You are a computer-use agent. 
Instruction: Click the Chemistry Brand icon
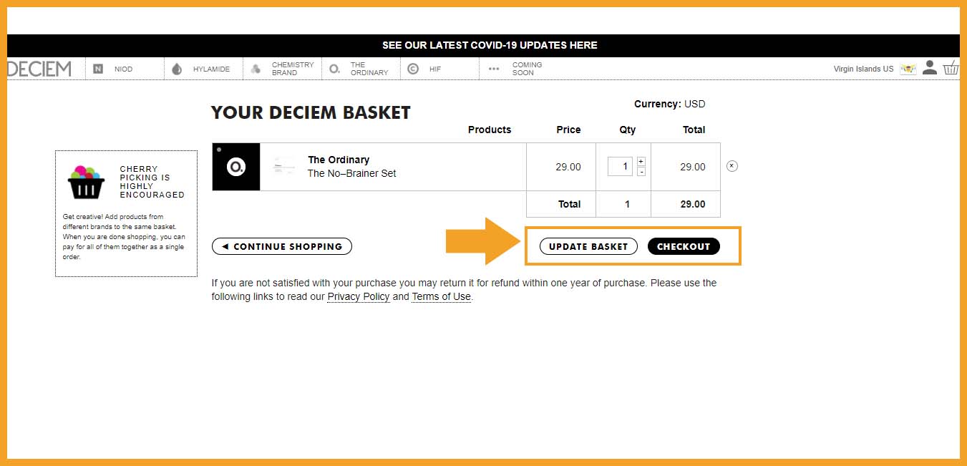(x=256, y=69)
